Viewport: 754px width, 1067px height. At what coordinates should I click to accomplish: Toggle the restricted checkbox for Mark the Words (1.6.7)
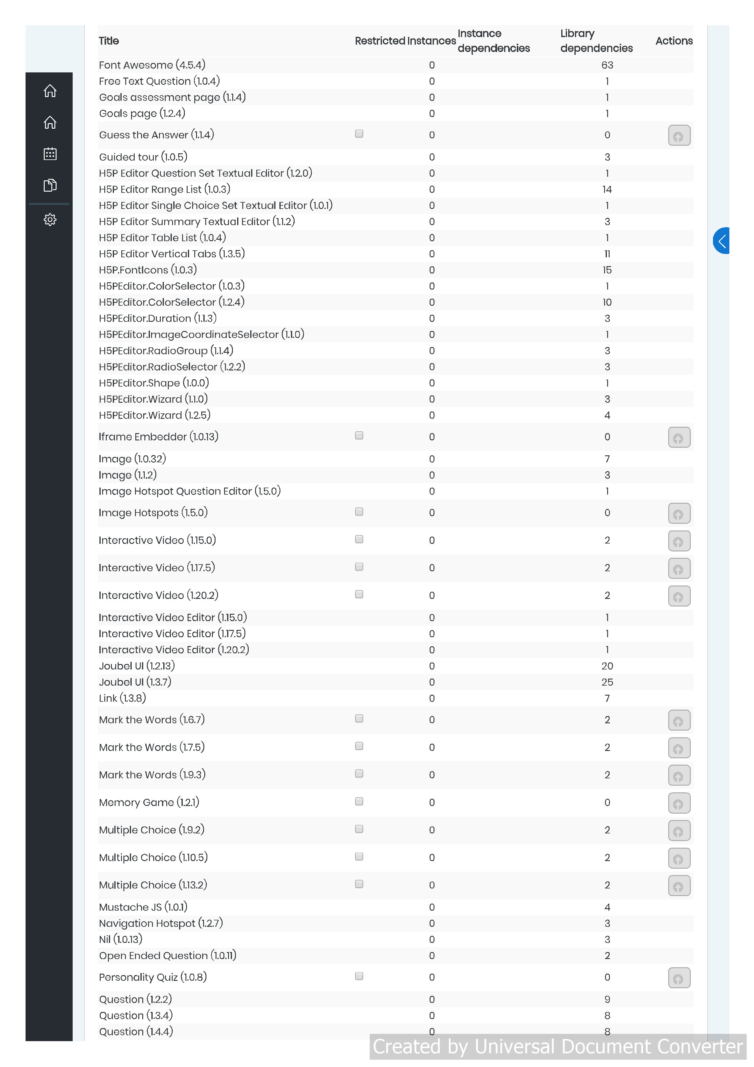tap(359, 718)
